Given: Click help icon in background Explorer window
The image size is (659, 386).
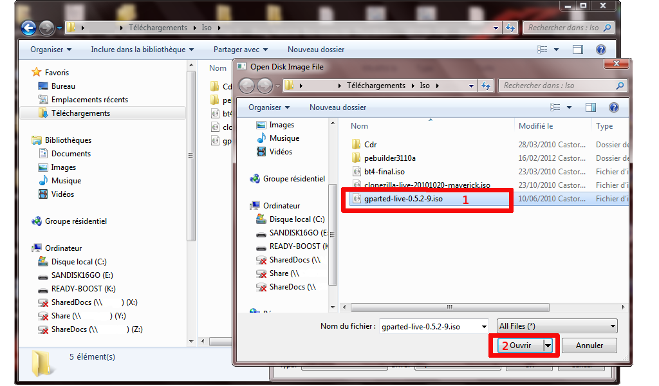Looking at the screenshot, I should (600, 50).
